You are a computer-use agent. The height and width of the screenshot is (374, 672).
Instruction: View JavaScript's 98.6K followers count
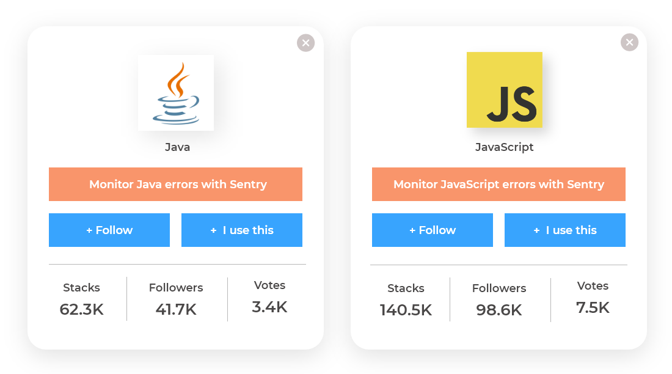[x=499, y=310]
